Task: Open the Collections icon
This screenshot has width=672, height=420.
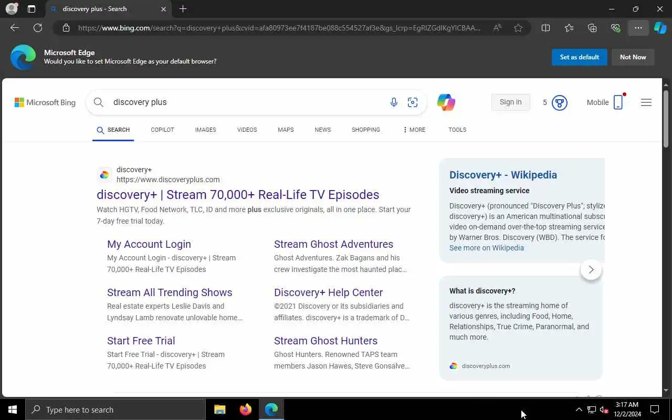Action: 592,28
